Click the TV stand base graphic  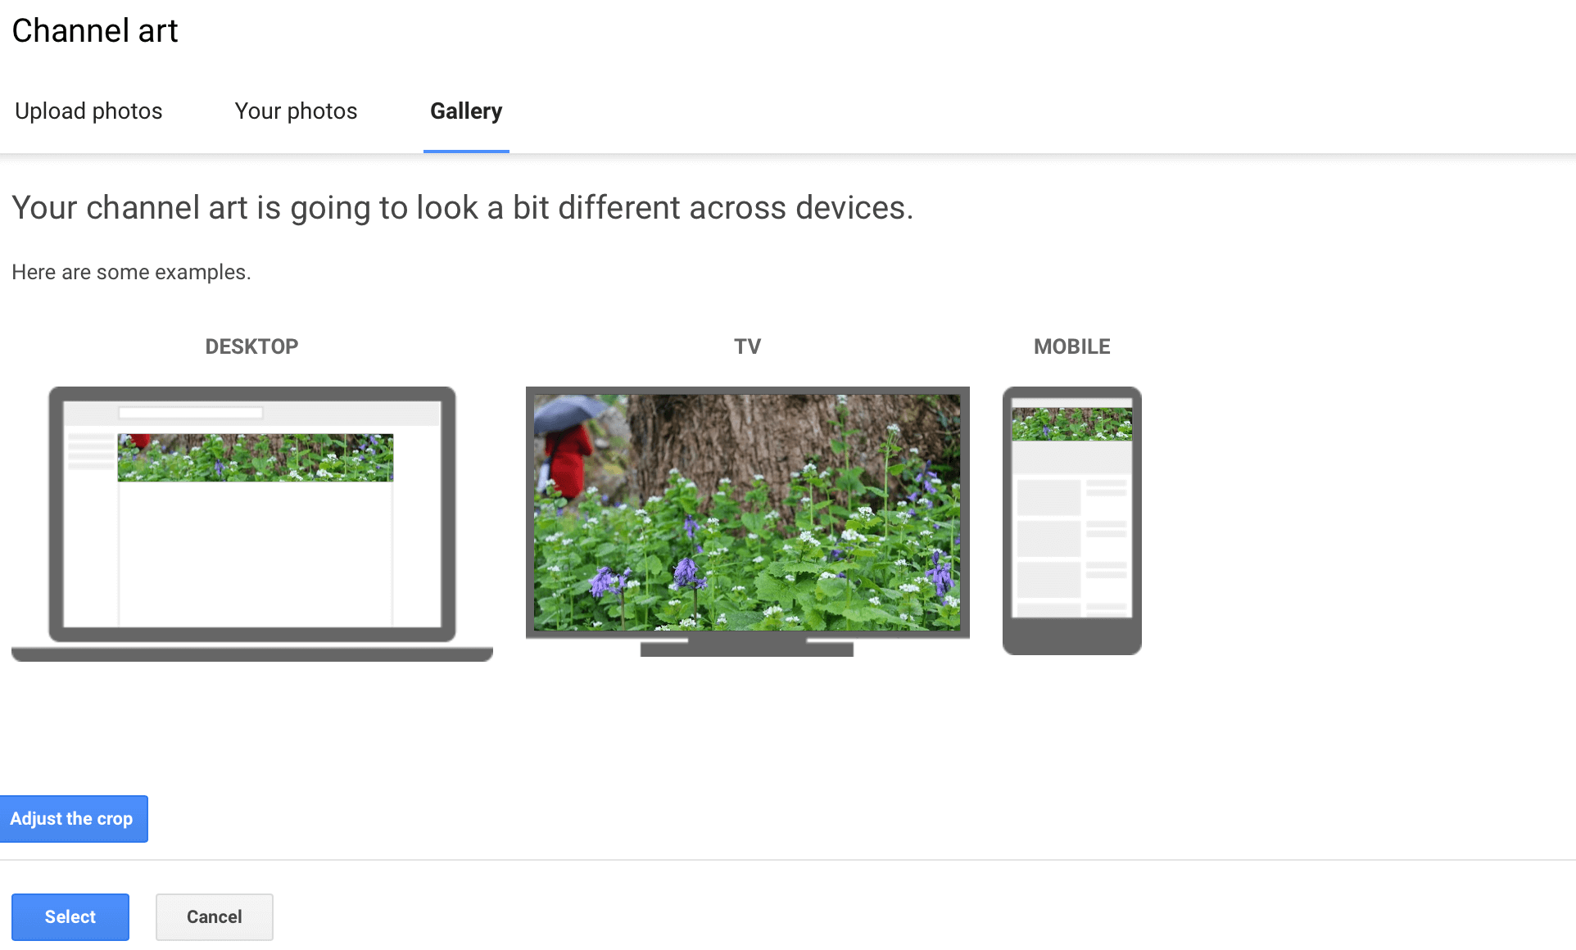746,649
